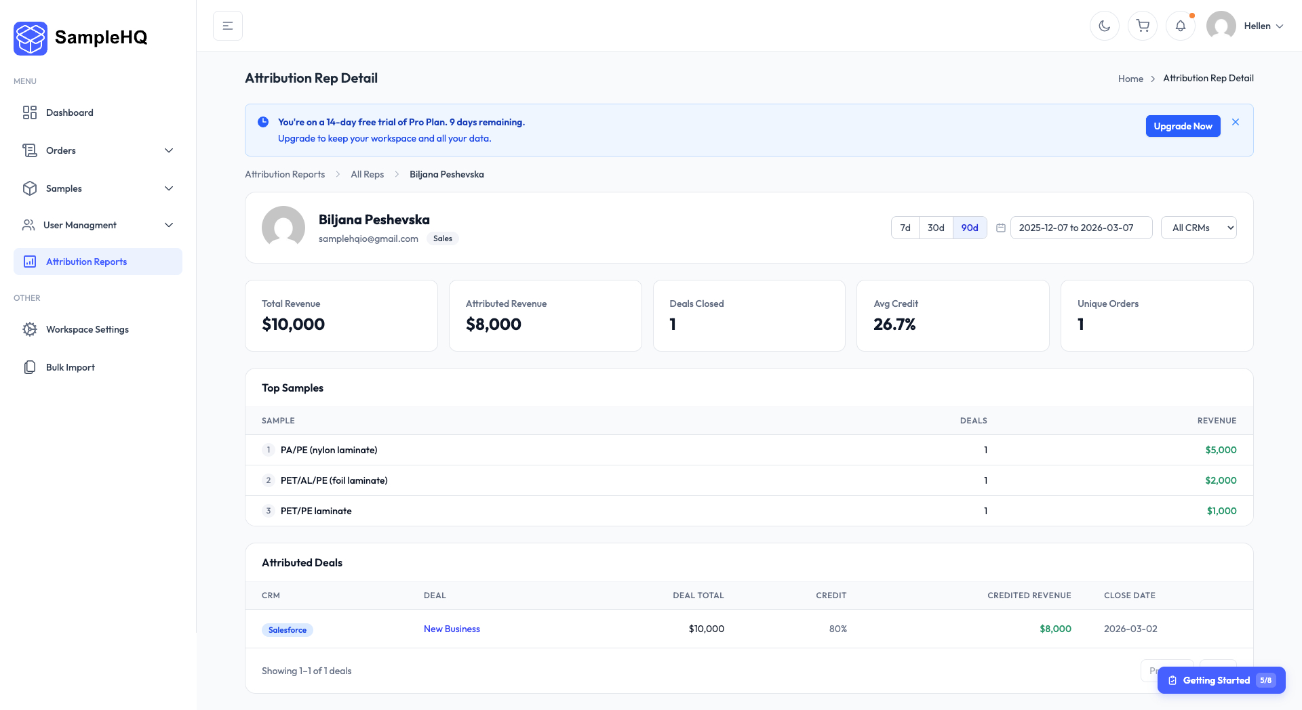Toggle dark mode with the moon icon

pyautogui.click(x=1105, y=26)
